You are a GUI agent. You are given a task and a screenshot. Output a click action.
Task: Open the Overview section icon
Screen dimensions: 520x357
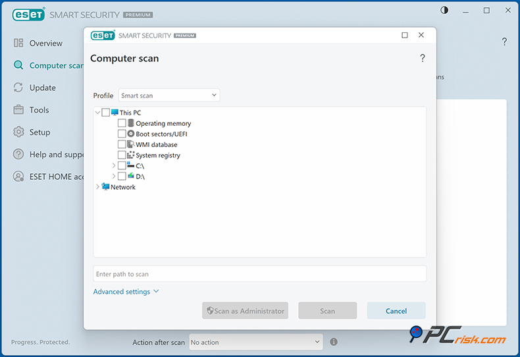(18, 43)
